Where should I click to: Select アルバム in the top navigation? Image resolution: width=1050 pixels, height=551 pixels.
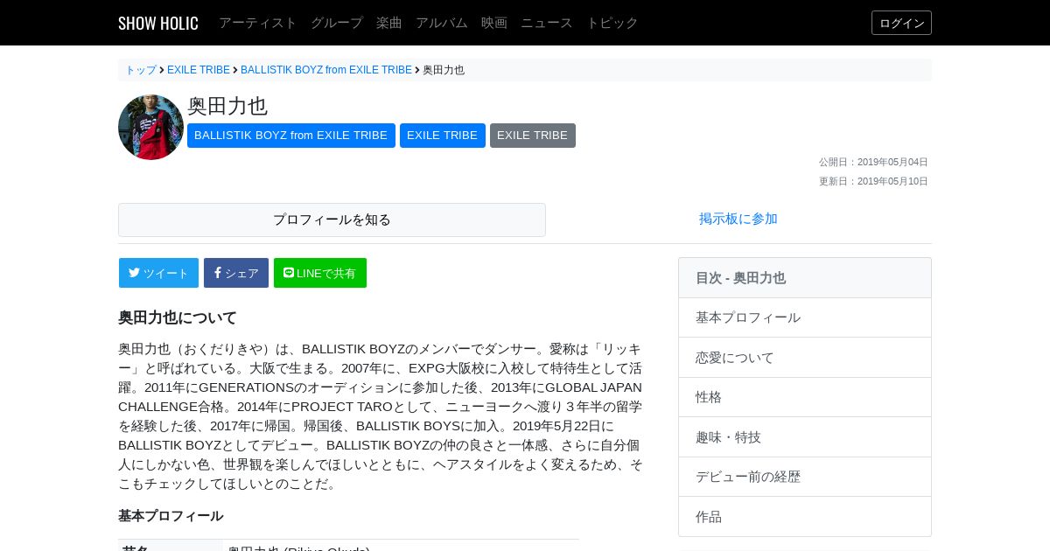(442, 23)
